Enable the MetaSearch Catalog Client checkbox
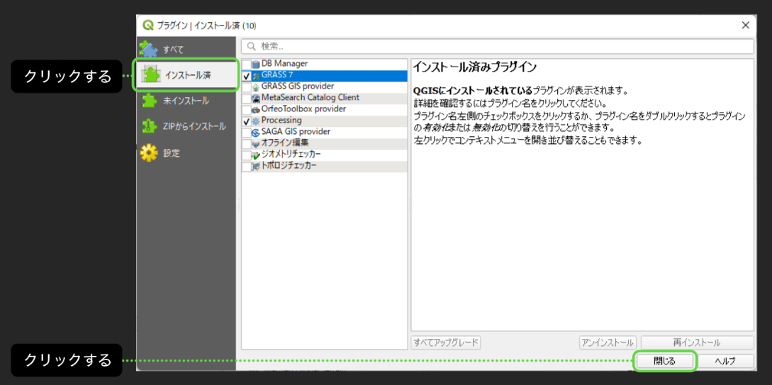Viewport: 772px width, 385px height. pyautogui.click(x=247, y=99)
